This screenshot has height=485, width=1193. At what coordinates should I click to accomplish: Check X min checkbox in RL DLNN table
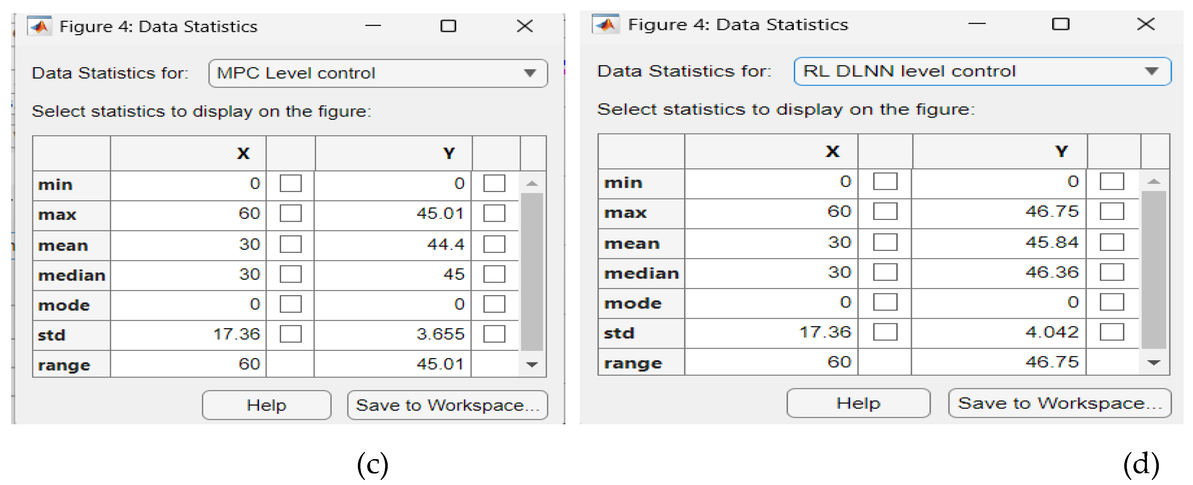[x=885, y=182]
